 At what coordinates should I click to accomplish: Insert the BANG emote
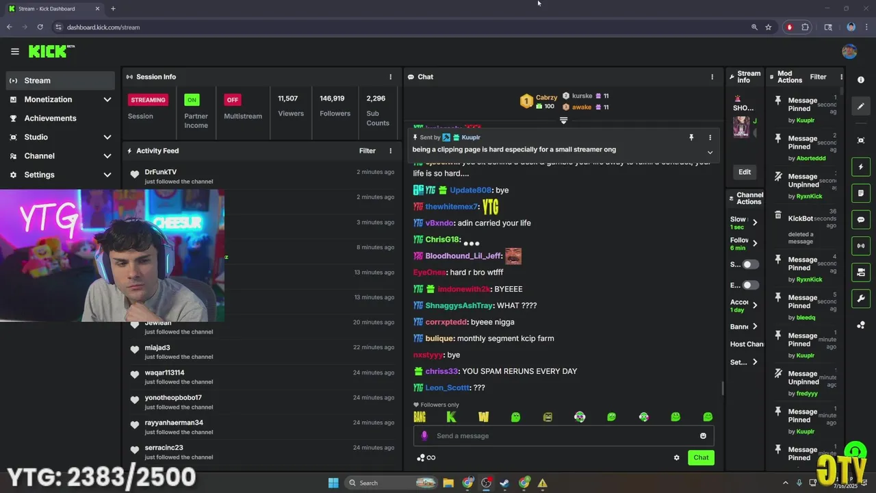[x=420, y=416]
